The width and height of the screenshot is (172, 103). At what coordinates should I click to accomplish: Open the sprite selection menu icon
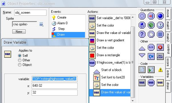tap(41, 24)
